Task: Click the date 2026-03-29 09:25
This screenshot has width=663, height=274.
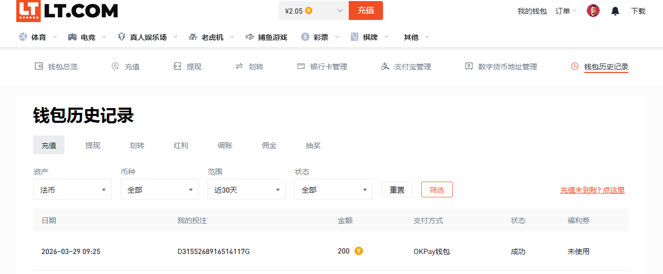Action: [x=71, y=251]
